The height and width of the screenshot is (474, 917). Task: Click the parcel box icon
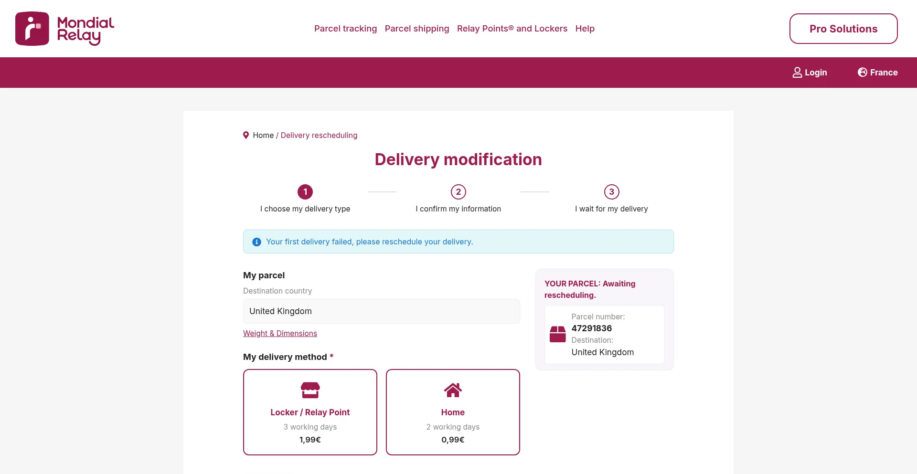pyautogui.click(x=557, y=334)
